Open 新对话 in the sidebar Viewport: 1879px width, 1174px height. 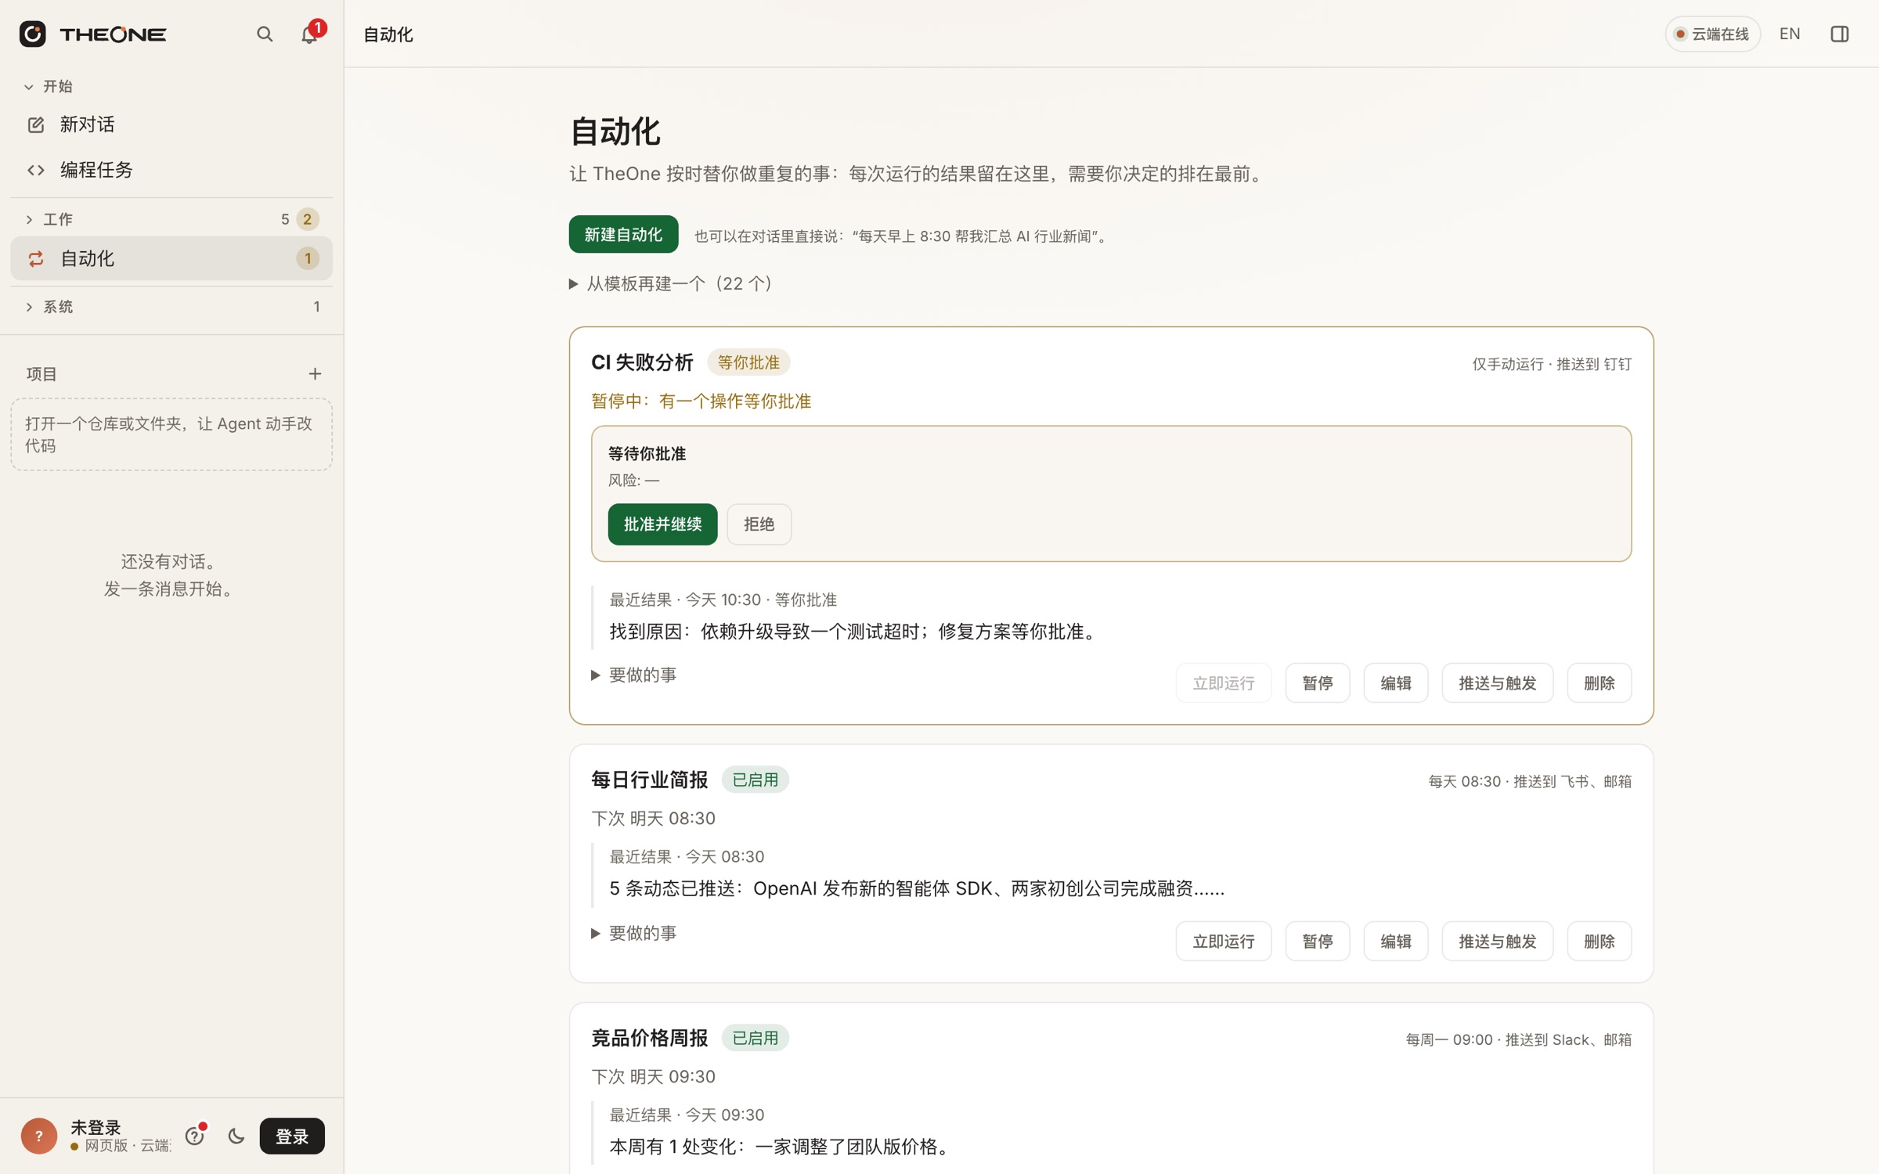(171, 125)
